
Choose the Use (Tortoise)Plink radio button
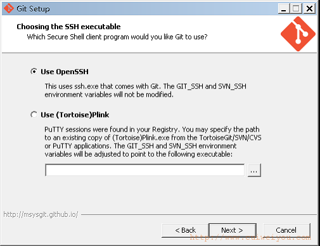34,114
